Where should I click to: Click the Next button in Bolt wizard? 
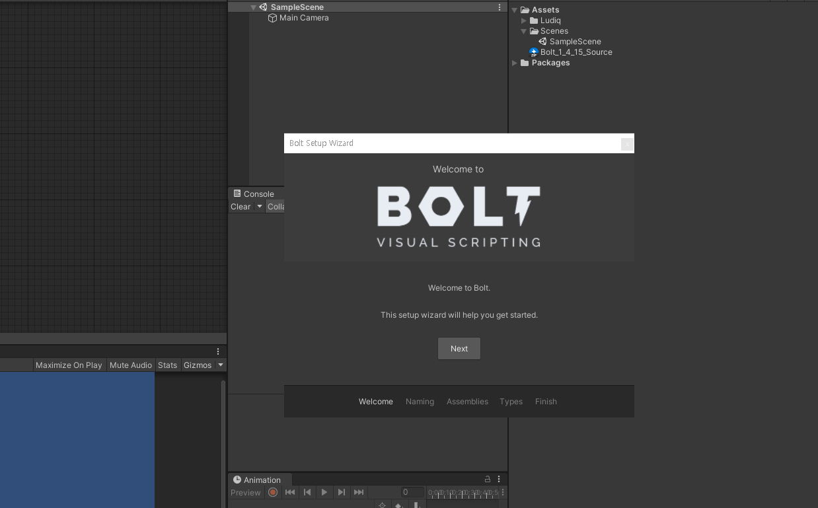point(459,348)
